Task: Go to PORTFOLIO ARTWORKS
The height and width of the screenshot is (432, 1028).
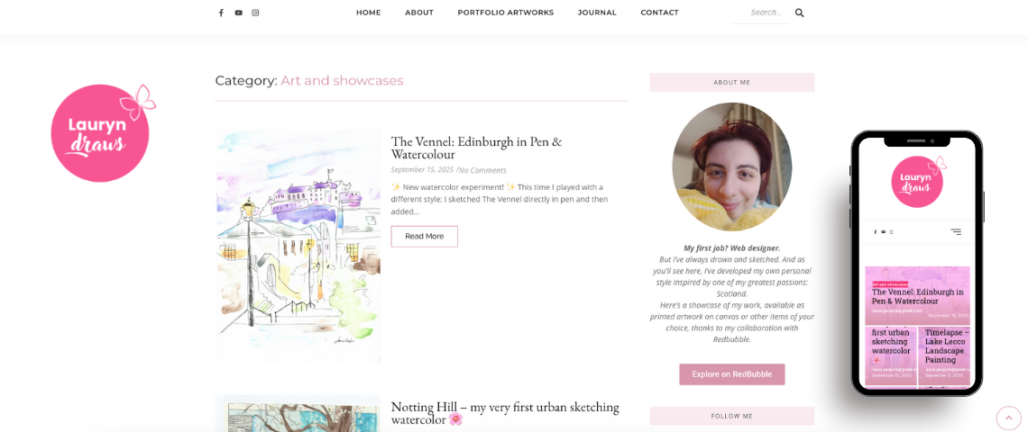Action: pyautogui.click(x=506, y=13)
